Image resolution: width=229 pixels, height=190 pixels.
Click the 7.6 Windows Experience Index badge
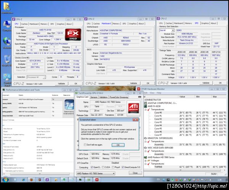(69, 105)
